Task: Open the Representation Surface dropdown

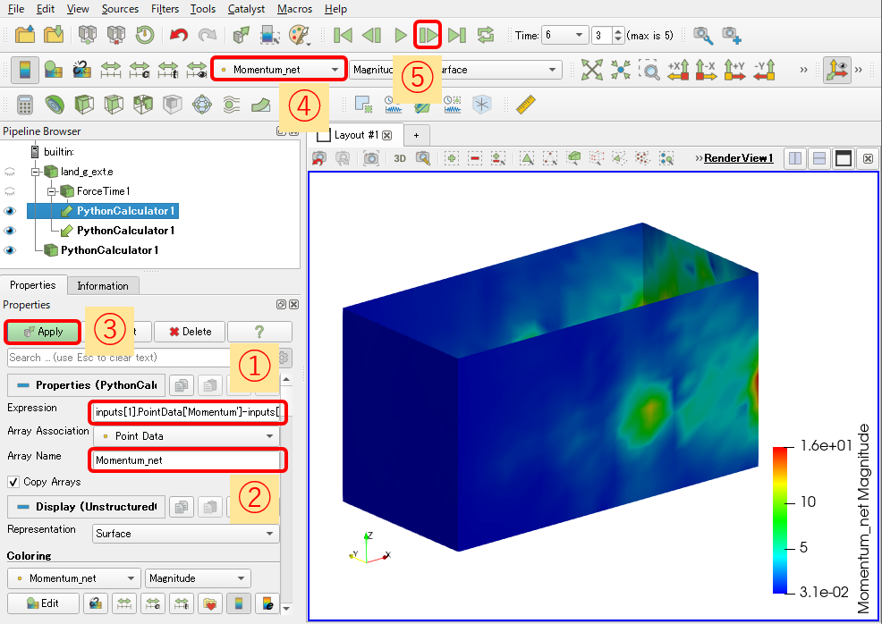Action: coord(186,534)
